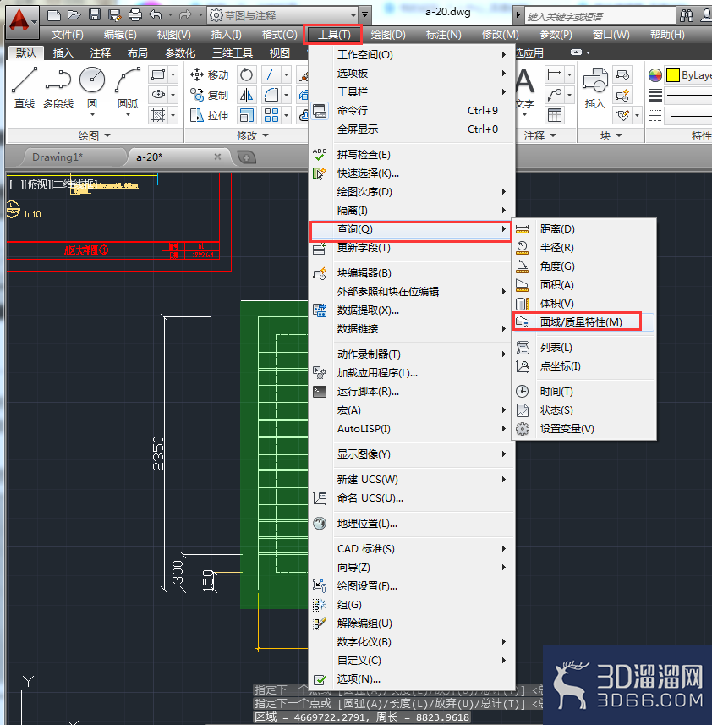
Task: Click the Time (时间) query item
Action: (x=583, y=391)
